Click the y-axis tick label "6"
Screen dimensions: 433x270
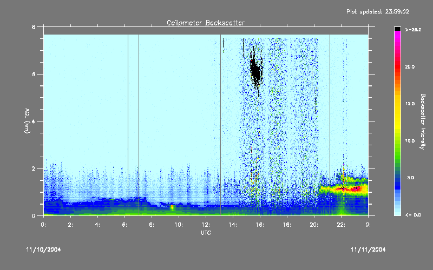34,74
